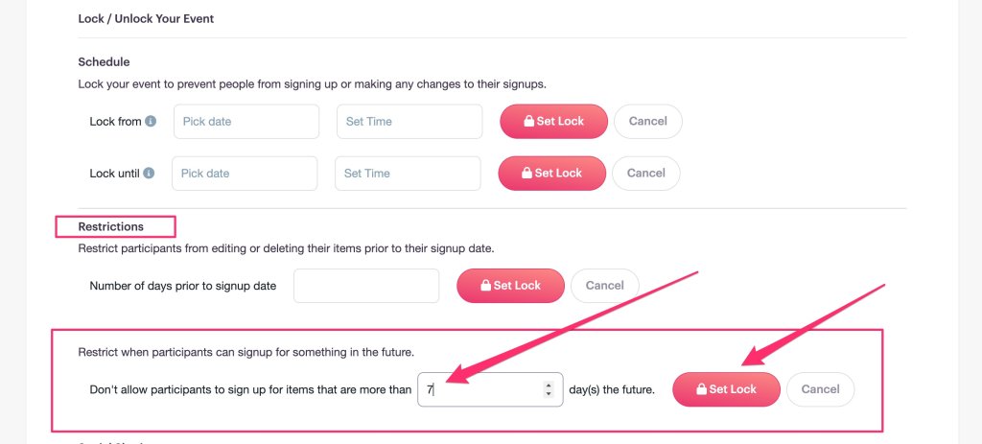This screenshot has width=982, height=444.
Task: Click the Restrictions section heading
Action: (x=111, y=227)
